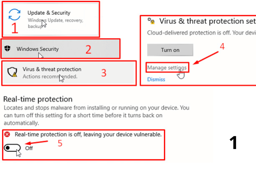Open the Update & Security category

click(x=49, y=13)
